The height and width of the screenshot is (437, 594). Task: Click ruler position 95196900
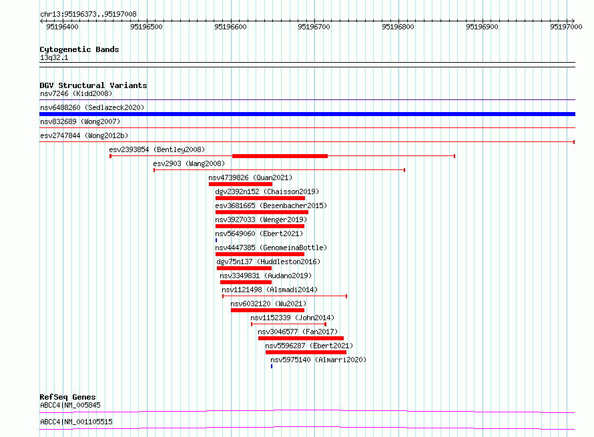(483, 27)
